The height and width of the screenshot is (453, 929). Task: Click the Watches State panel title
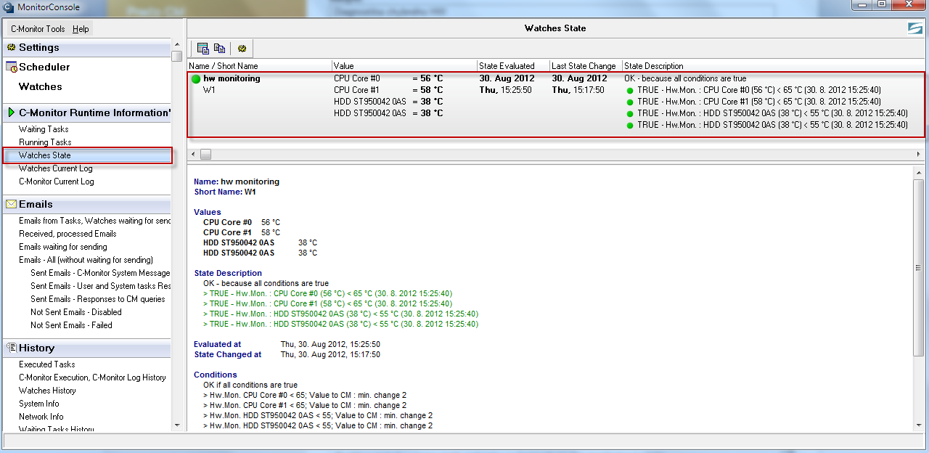[x=555, y=28]
